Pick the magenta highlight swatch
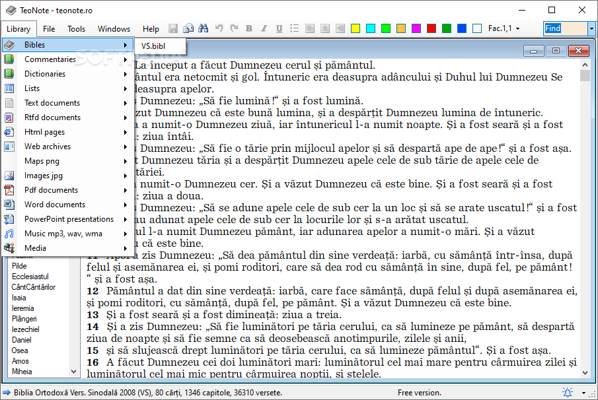This screenshot has height=400, width=598. coord(416,28)
